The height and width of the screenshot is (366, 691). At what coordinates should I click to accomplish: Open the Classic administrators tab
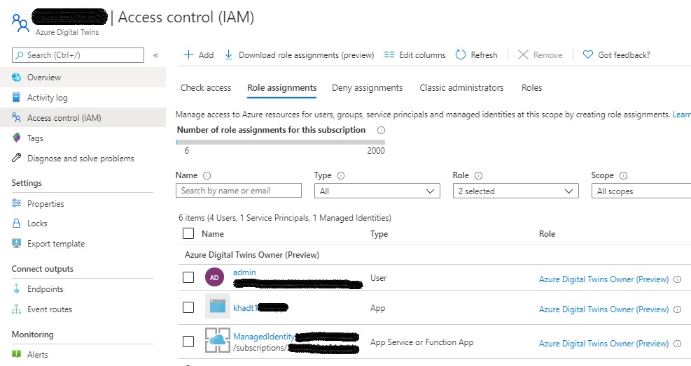(461, 87)
